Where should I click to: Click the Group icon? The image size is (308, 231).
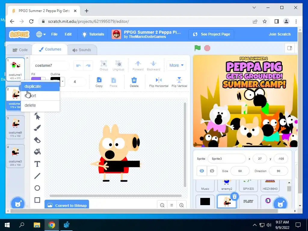104,65
